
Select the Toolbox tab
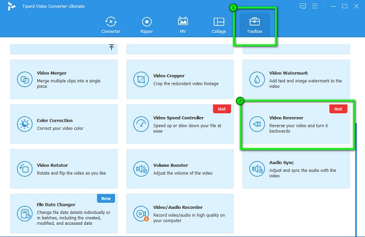[x=255, y=25]
